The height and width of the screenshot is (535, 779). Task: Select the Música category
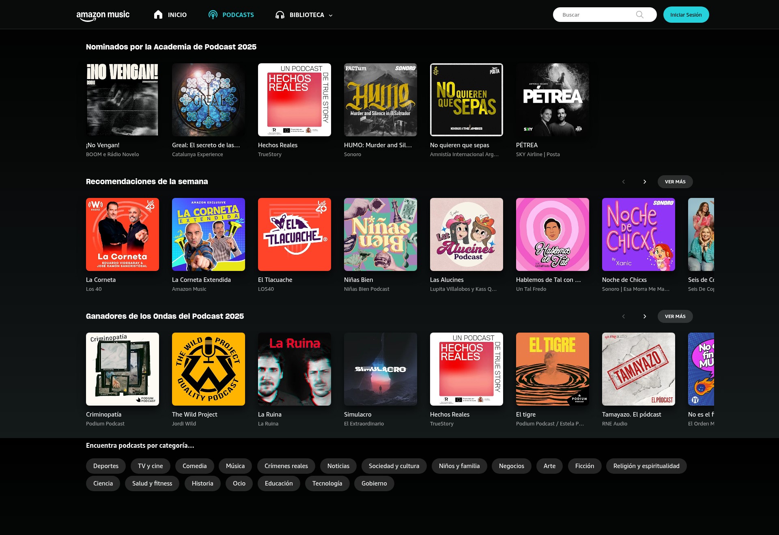tap(235, 466)
